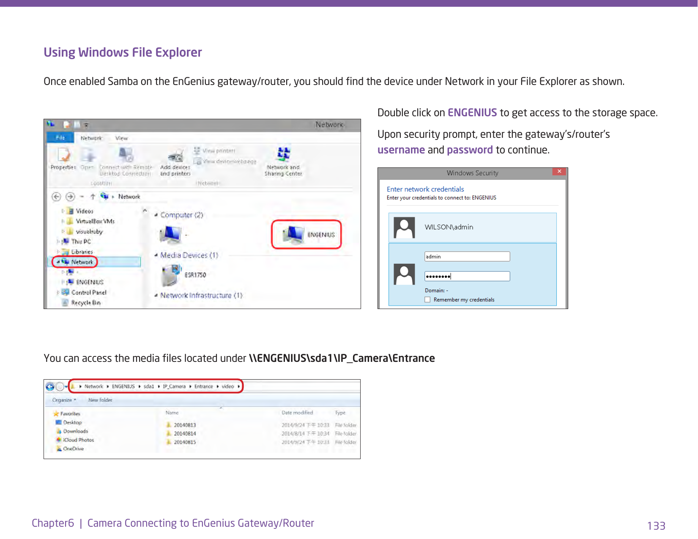The height and width of the screenshot is (539, 698).
Task: Expand the This PC tree node
Action: [x=57, y=241]
